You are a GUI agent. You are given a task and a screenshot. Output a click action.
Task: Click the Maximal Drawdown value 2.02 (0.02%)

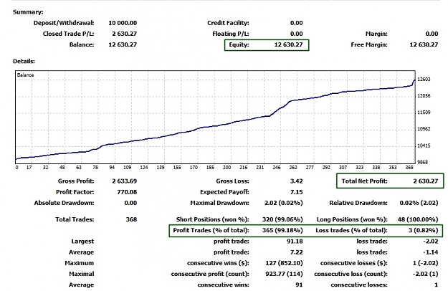click(x=283, y=203)
